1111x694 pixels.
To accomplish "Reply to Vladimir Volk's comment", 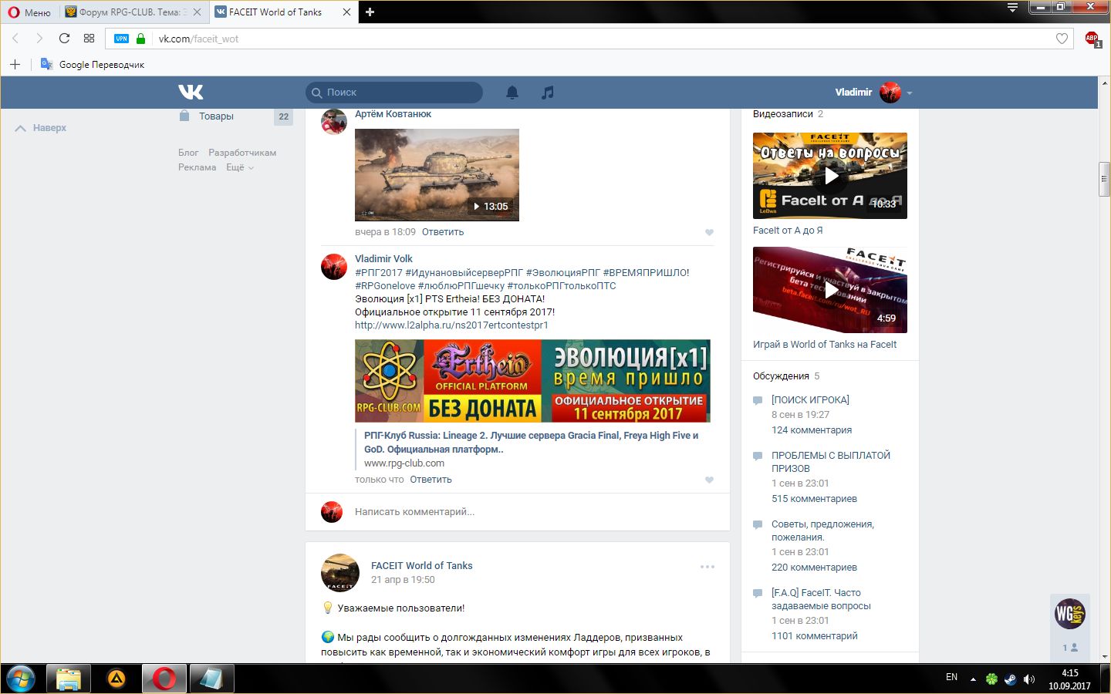I will pyautogui.click(x=431, y=480).
